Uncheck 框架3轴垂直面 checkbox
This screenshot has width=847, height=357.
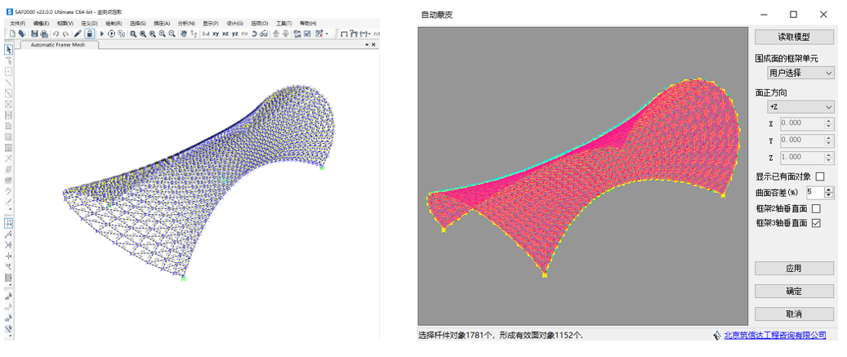[816, 223]
